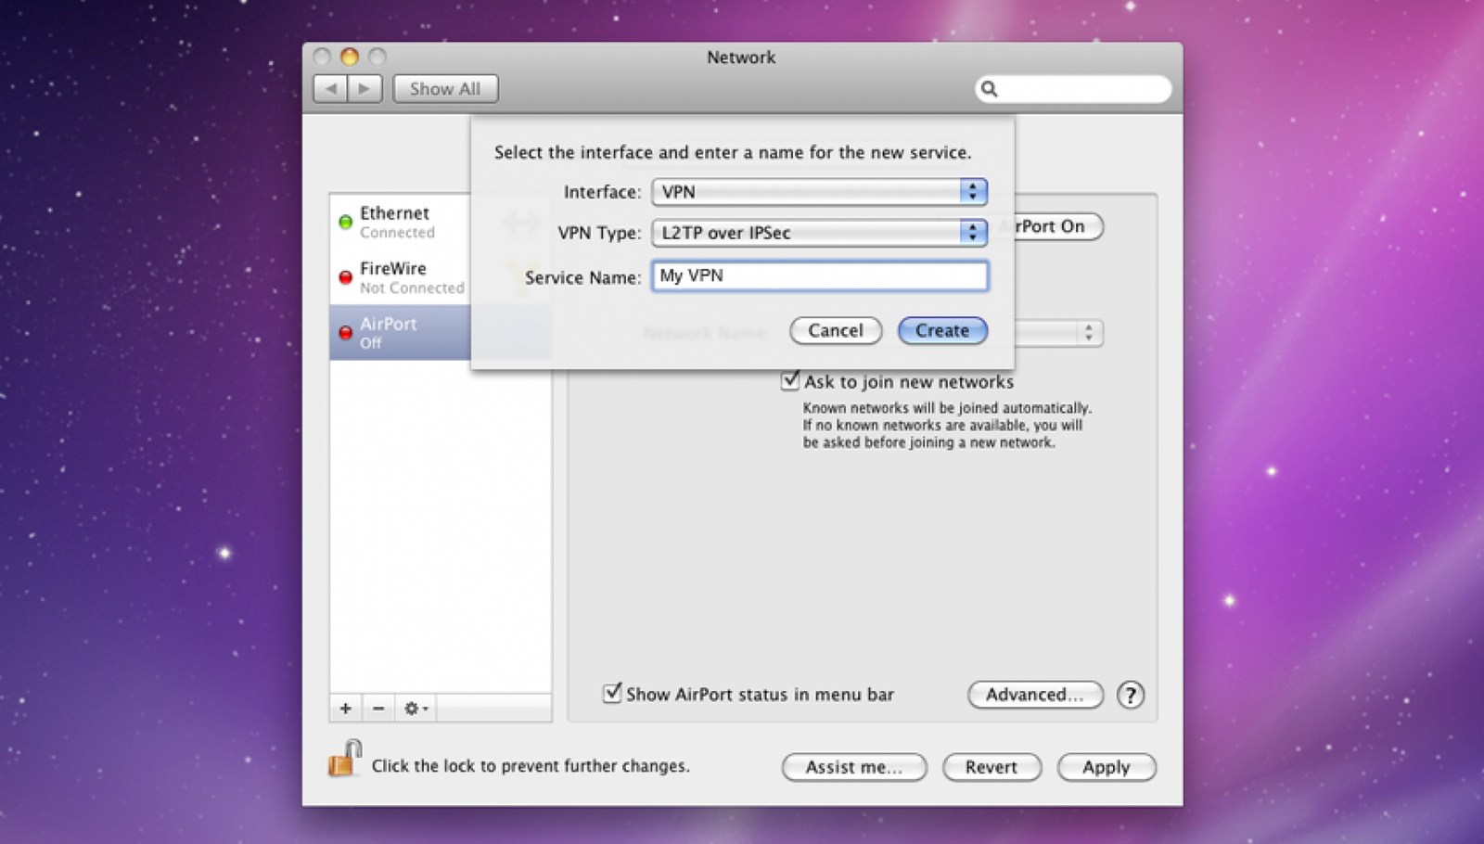Click the search field in Network window
1484x844 pixels.
tap(1073, 89)
